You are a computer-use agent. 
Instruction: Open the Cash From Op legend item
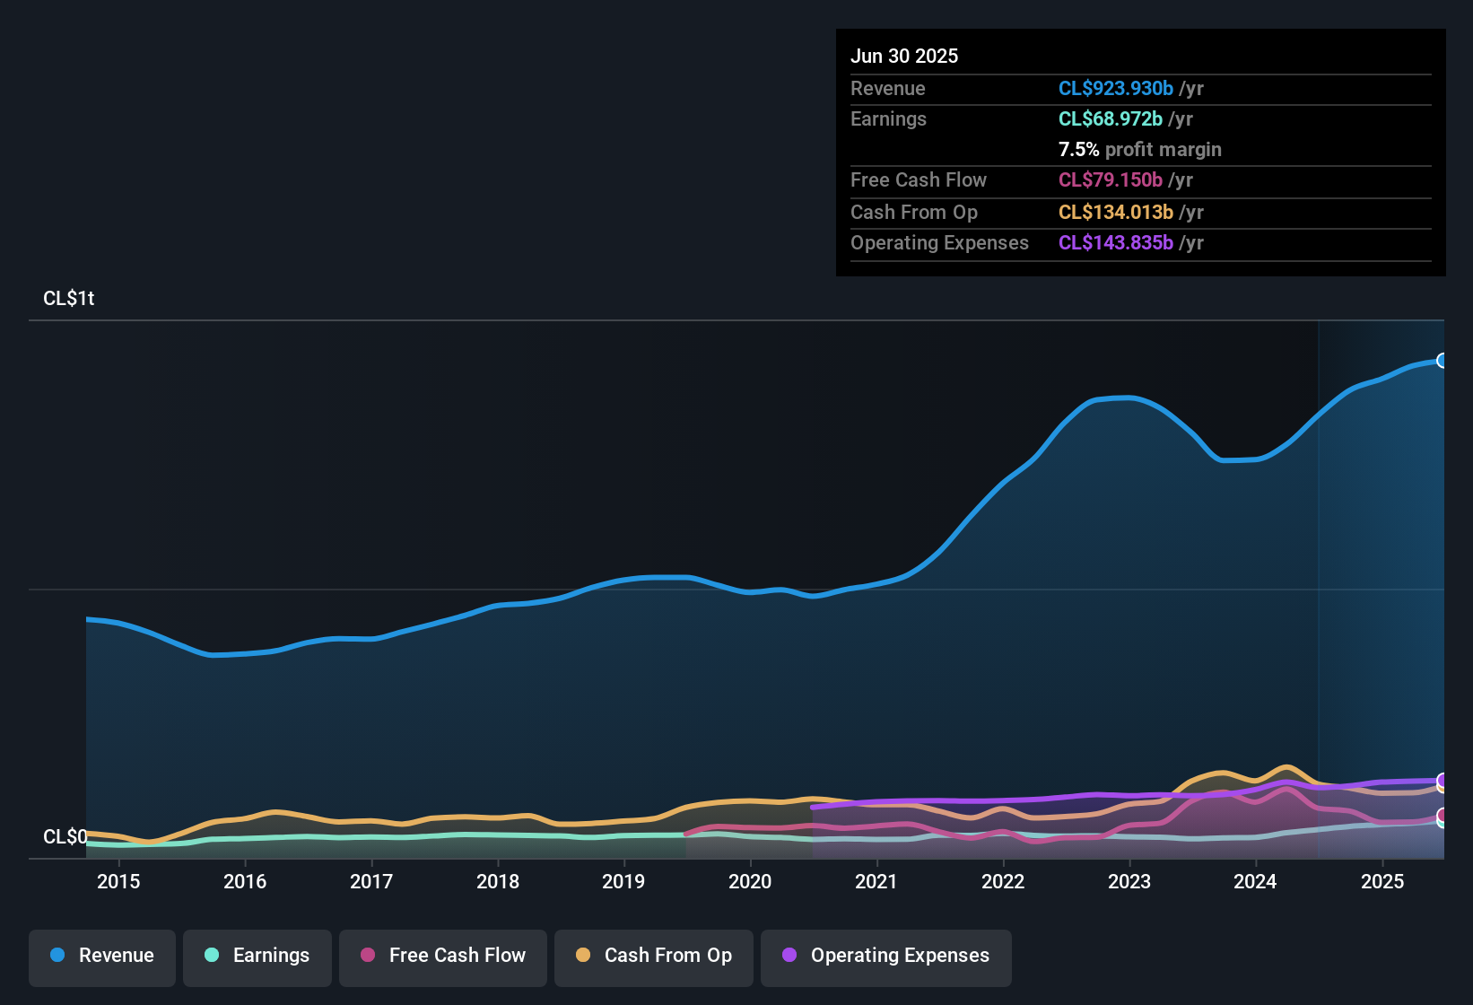[x=653, y=956]
